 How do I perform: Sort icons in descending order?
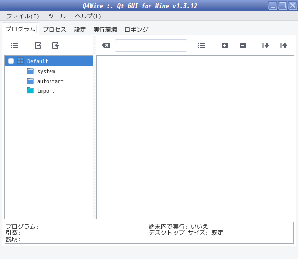click(265, 45)
